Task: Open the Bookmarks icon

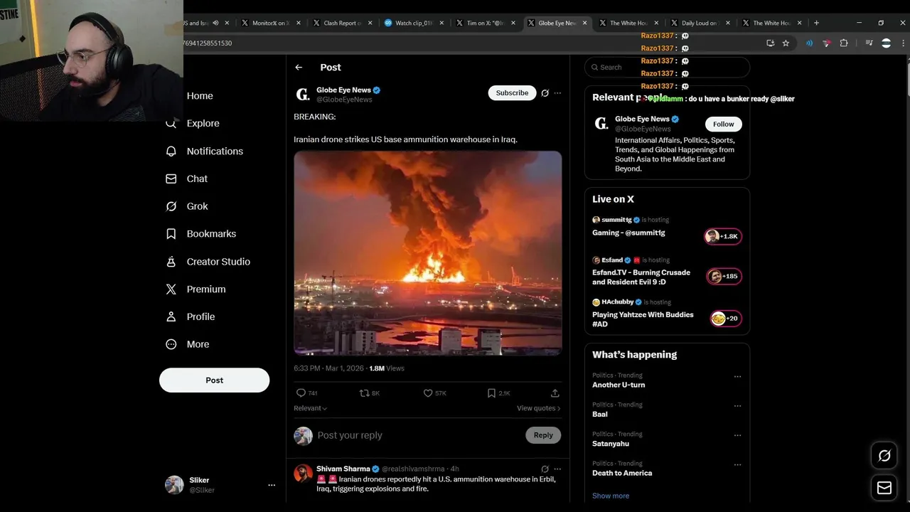Action: pyautogui.click(x=171, y=234)
